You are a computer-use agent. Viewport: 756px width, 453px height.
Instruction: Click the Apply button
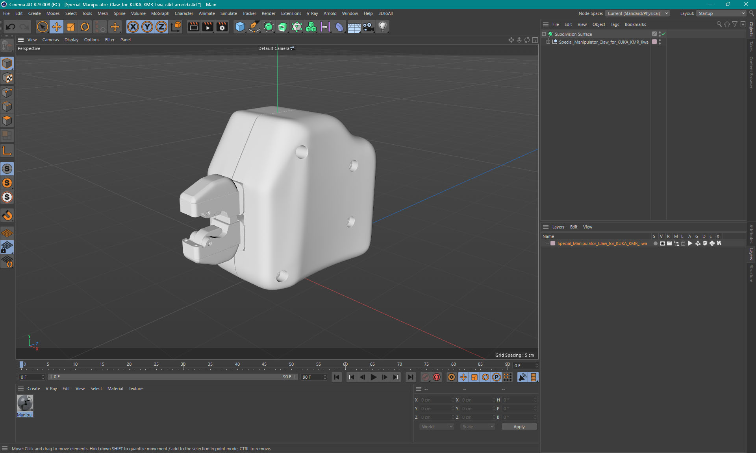pyautogui.click(x=519, y=427)
